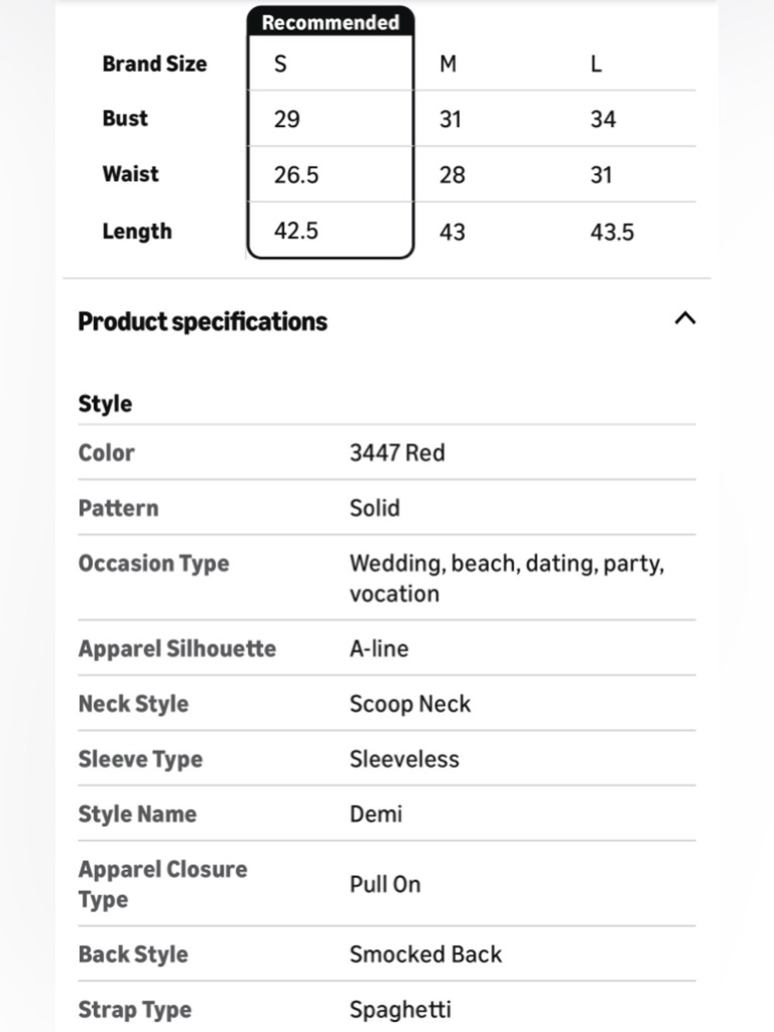Click the Smocked Back value

[x=426, y=954]
